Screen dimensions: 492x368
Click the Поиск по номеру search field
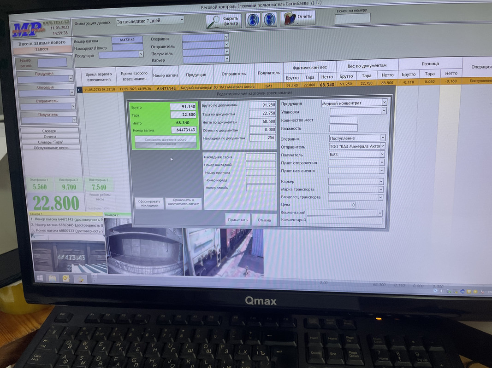[x=352, y=19]
